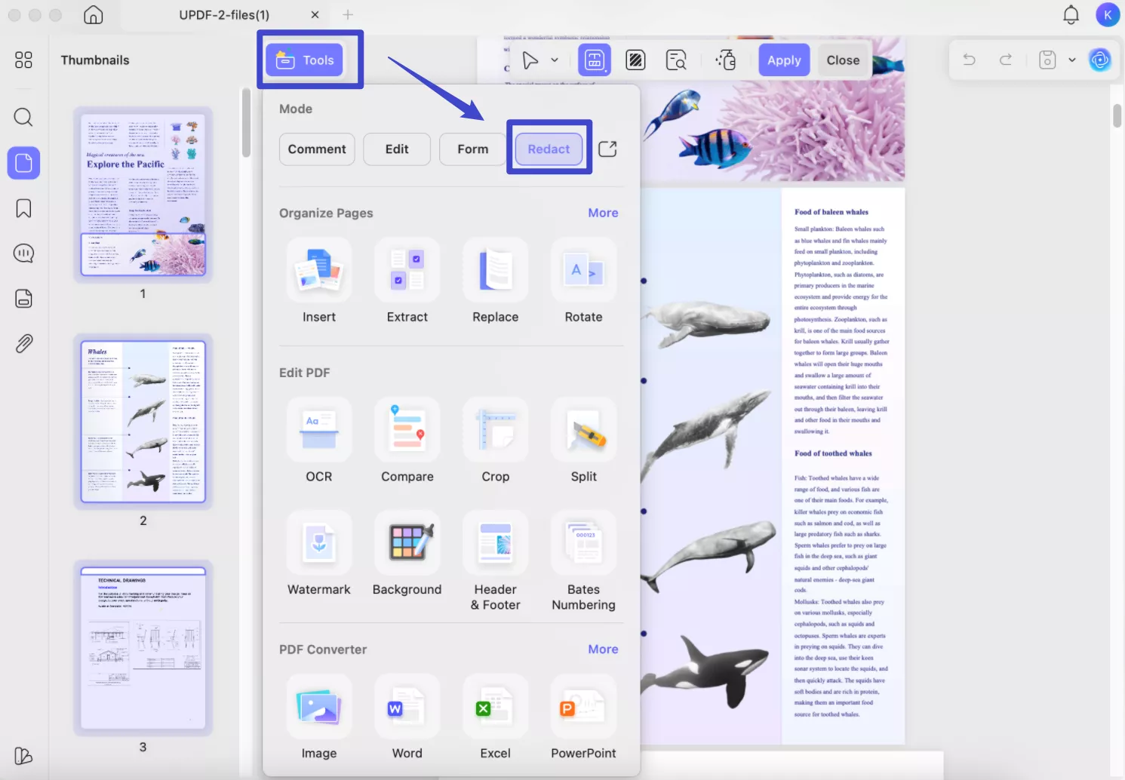This screenshot has height=780, width=1125.
Task: Open the bookmarks panel
Action: click(23, 208)
